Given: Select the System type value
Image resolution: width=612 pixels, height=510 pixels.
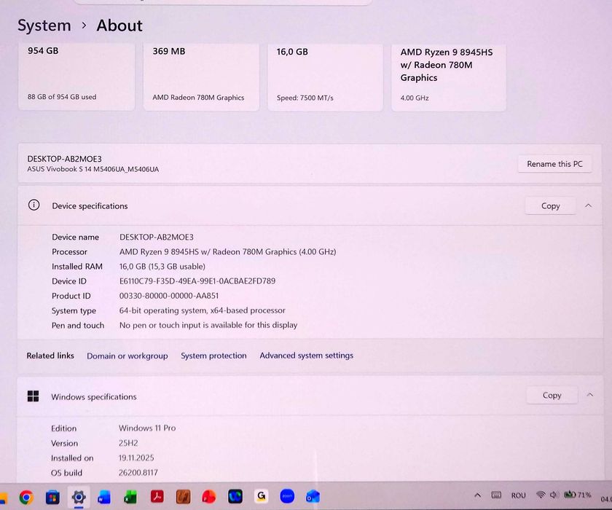Looking at the screenshot, I should [x=203, y=310].
